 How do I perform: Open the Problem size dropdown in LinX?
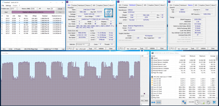(16, 9)
